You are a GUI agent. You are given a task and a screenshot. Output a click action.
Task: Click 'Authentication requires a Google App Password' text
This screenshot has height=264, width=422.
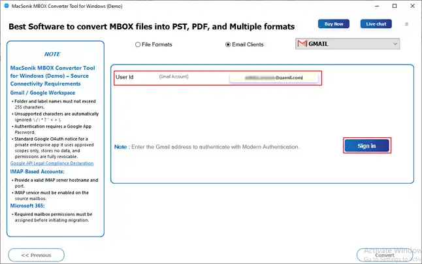coord(53,129)
